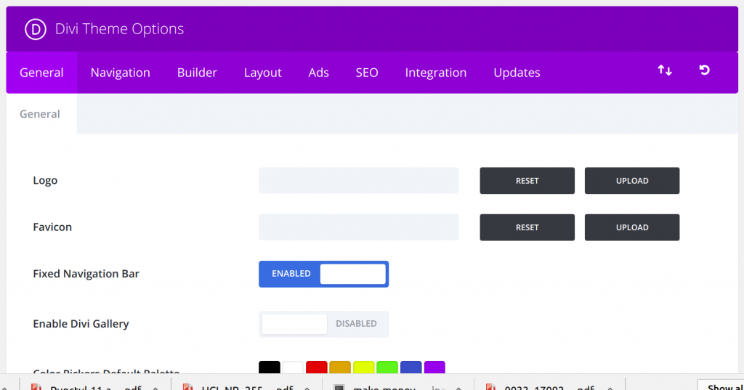Screen dimensions: 744x390
Task: Click the Divi logo icon in header
Action: (36, 29)
